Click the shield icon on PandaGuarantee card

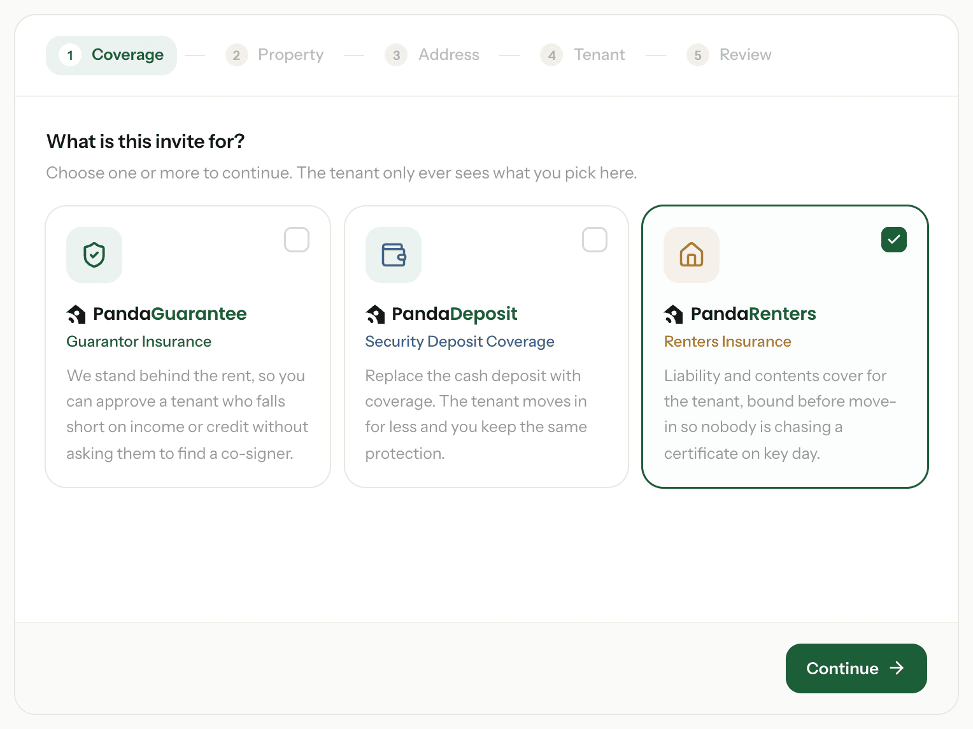pos(94,255)
